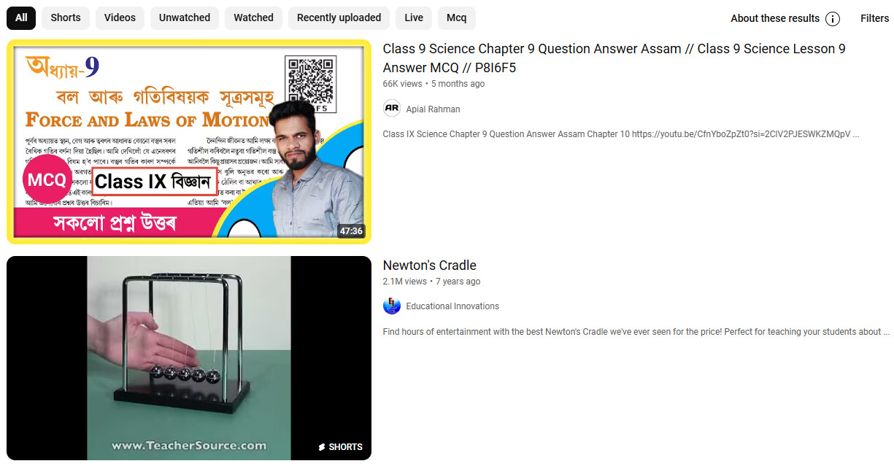Viewport: 894px width, 469px height.
Task: Open the Class 9 Science video thumbnail
Action: [x=189, y=142]
